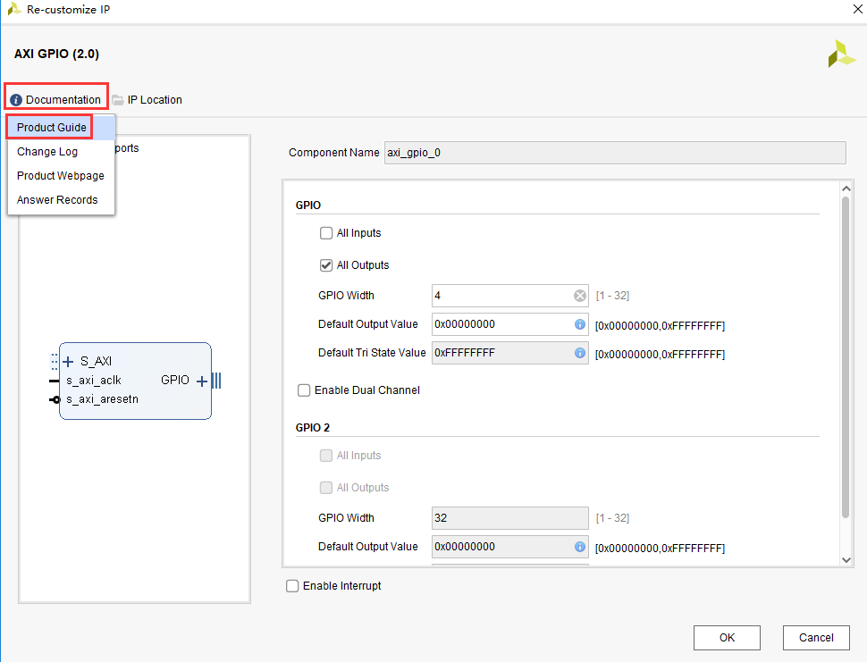
Task: Click the dotted drag handle beside S_AXI
Action: click(52, 361)
